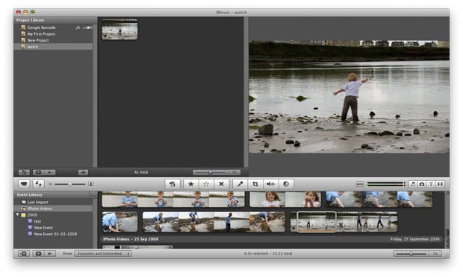Click the '4s total' project duration text
This screenshot has height=277, width=463.
tap(141, 172)
